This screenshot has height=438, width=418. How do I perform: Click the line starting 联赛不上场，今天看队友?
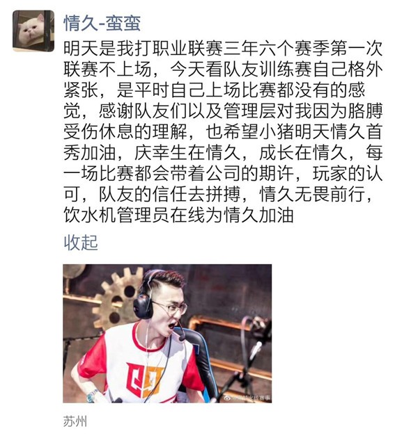tap(223, 70)
